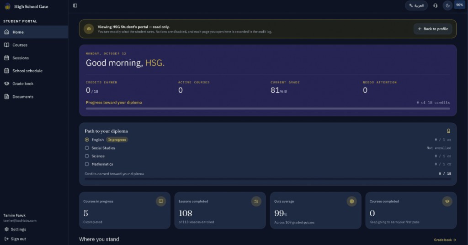Click the 0 of 18 credits text
Image resolution: width=468 pixels, height=245 pixels.
[433, 102]
